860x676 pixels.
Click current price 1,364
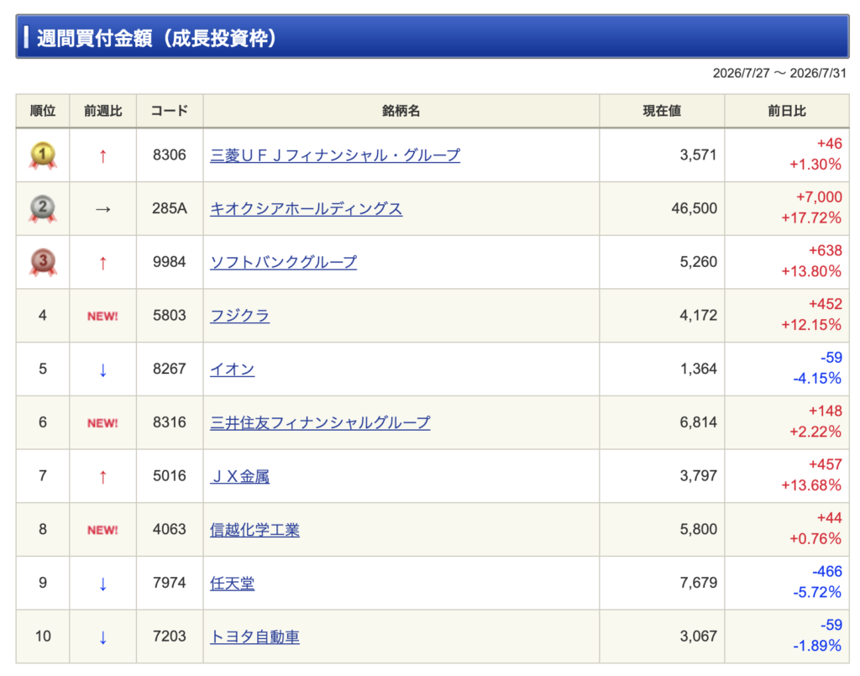pyautogui.click(x=698, y=369)
